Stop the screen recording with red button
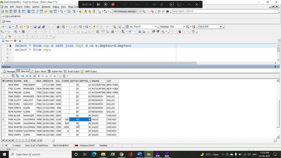 click(113, 4)
